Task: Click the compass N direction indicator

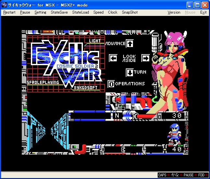Action: click(x=116, y=115)
